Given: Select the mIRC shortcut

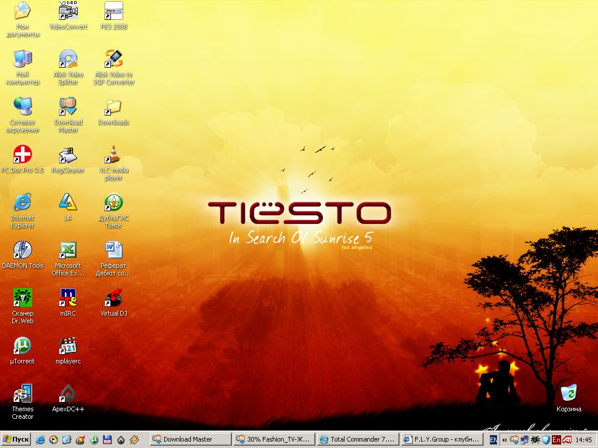Looking at the screenshot, I should tap(68, 303).
